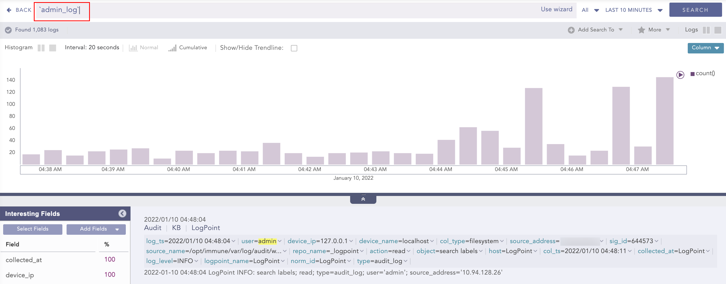Toggle Histogram split view icon
Screen dimensions: 726x284
point(41,48)
